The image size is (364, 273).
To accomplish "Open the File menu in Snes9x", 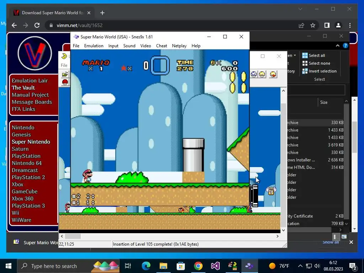I will [76, 46].
